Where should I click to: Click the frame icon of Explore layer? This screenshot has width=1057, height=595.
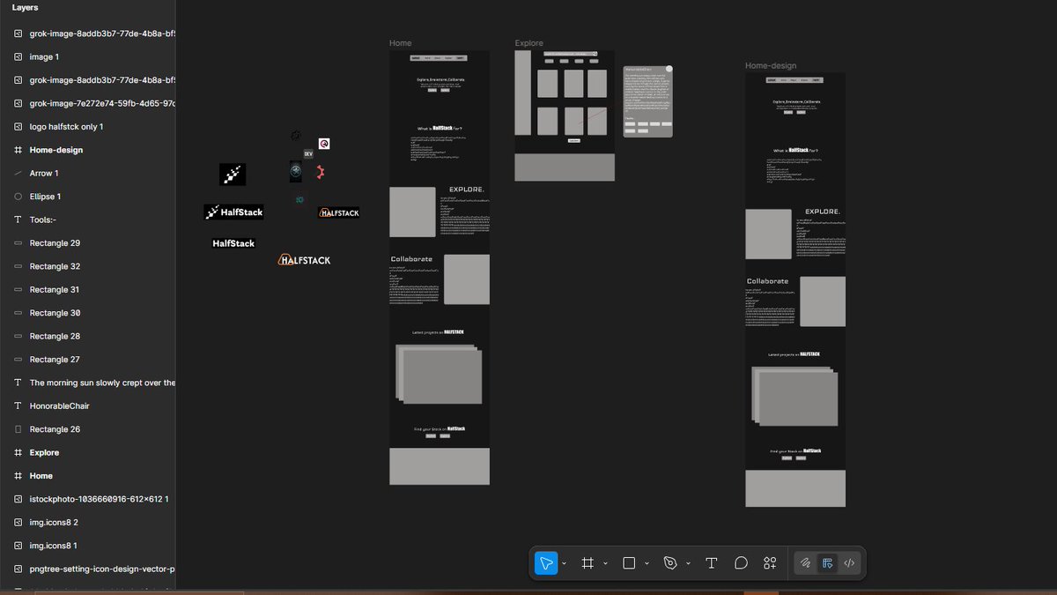tap(18, 452)
